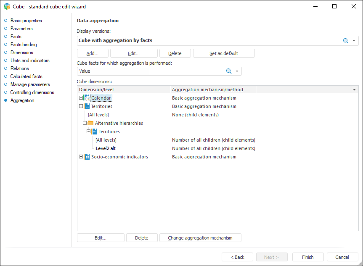Viewport: 363px width, 266px height.
Task: Click the Socio-economic indicators dimension icon
Action: [x=87, y=157]
